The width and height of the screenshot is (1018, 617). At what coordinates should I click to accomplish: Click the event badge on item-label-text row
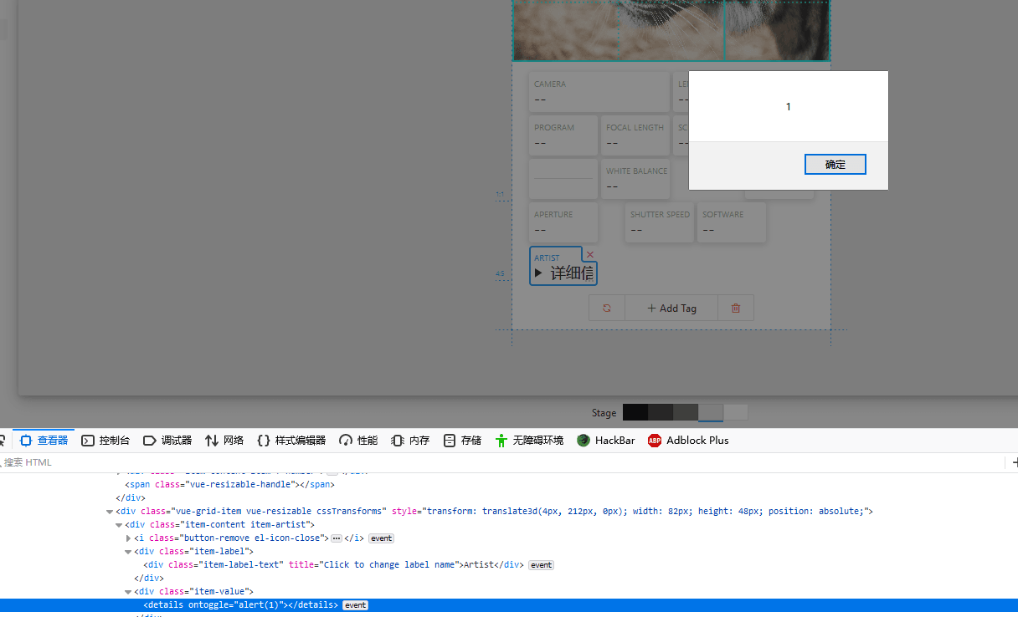(541, 565)
